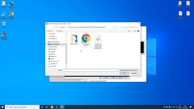The image size is (194, 109).
Task: Go up one folder level in the dialog
Action: 55,27
